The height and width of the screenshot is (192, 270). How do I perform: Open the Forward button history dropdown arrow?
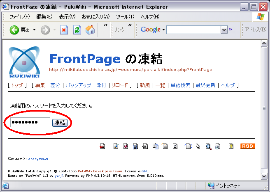[55, 30]
